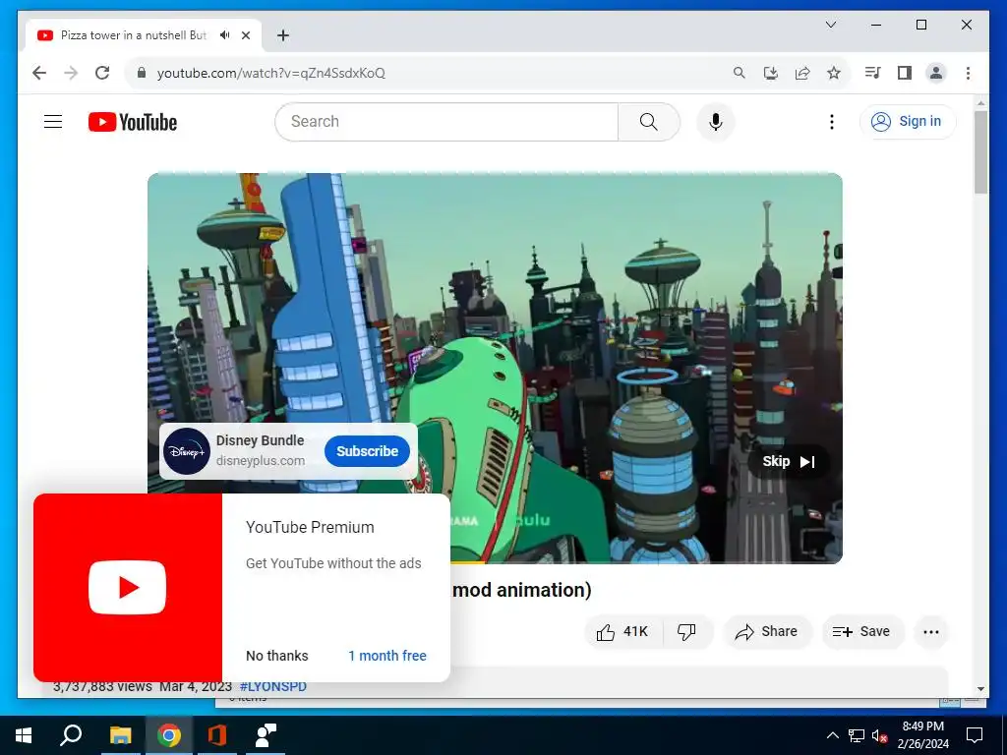Open disneyplus.com ad link

pyautogui.click(x=261, y=461)
